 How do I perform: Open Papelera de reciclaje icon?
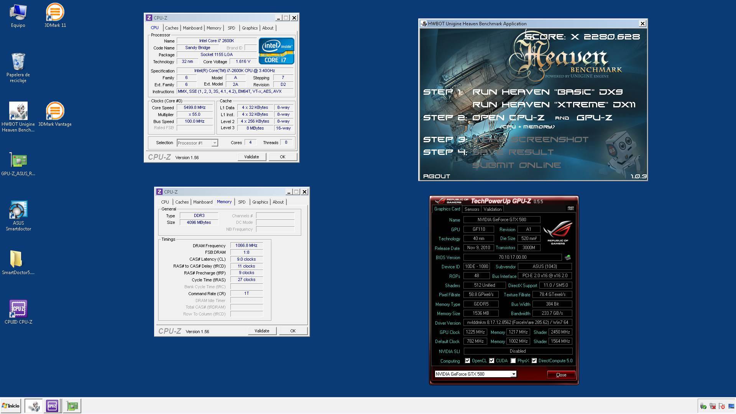point(18,67)
